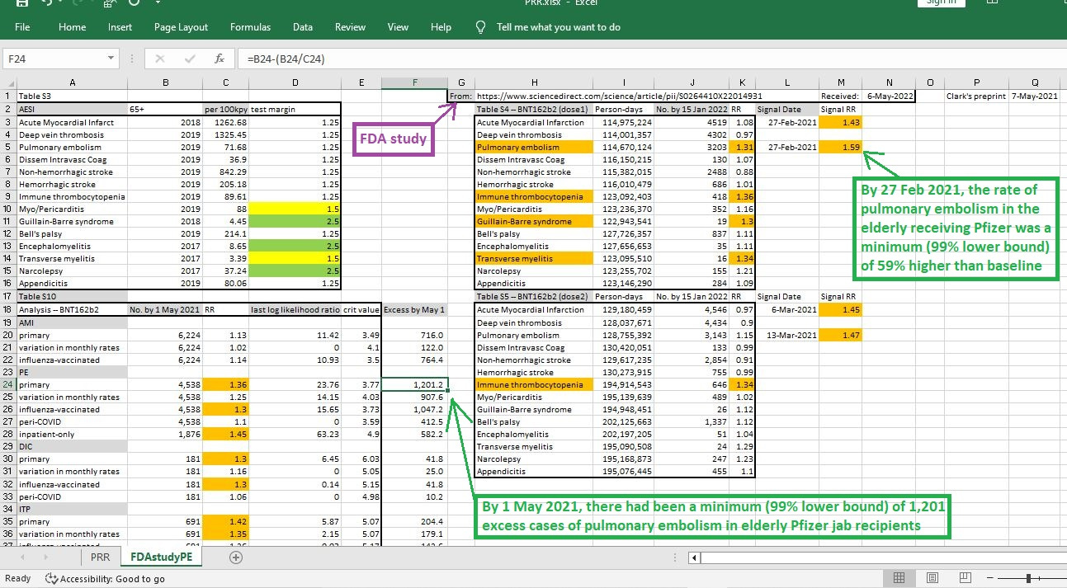Select the orange RR cell '1.31'
1067x588 pixels.
(744, 147)
